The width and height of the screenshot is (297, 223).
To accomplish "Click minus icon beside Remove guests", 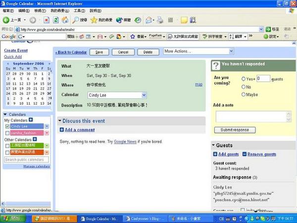I will point(245,154).
